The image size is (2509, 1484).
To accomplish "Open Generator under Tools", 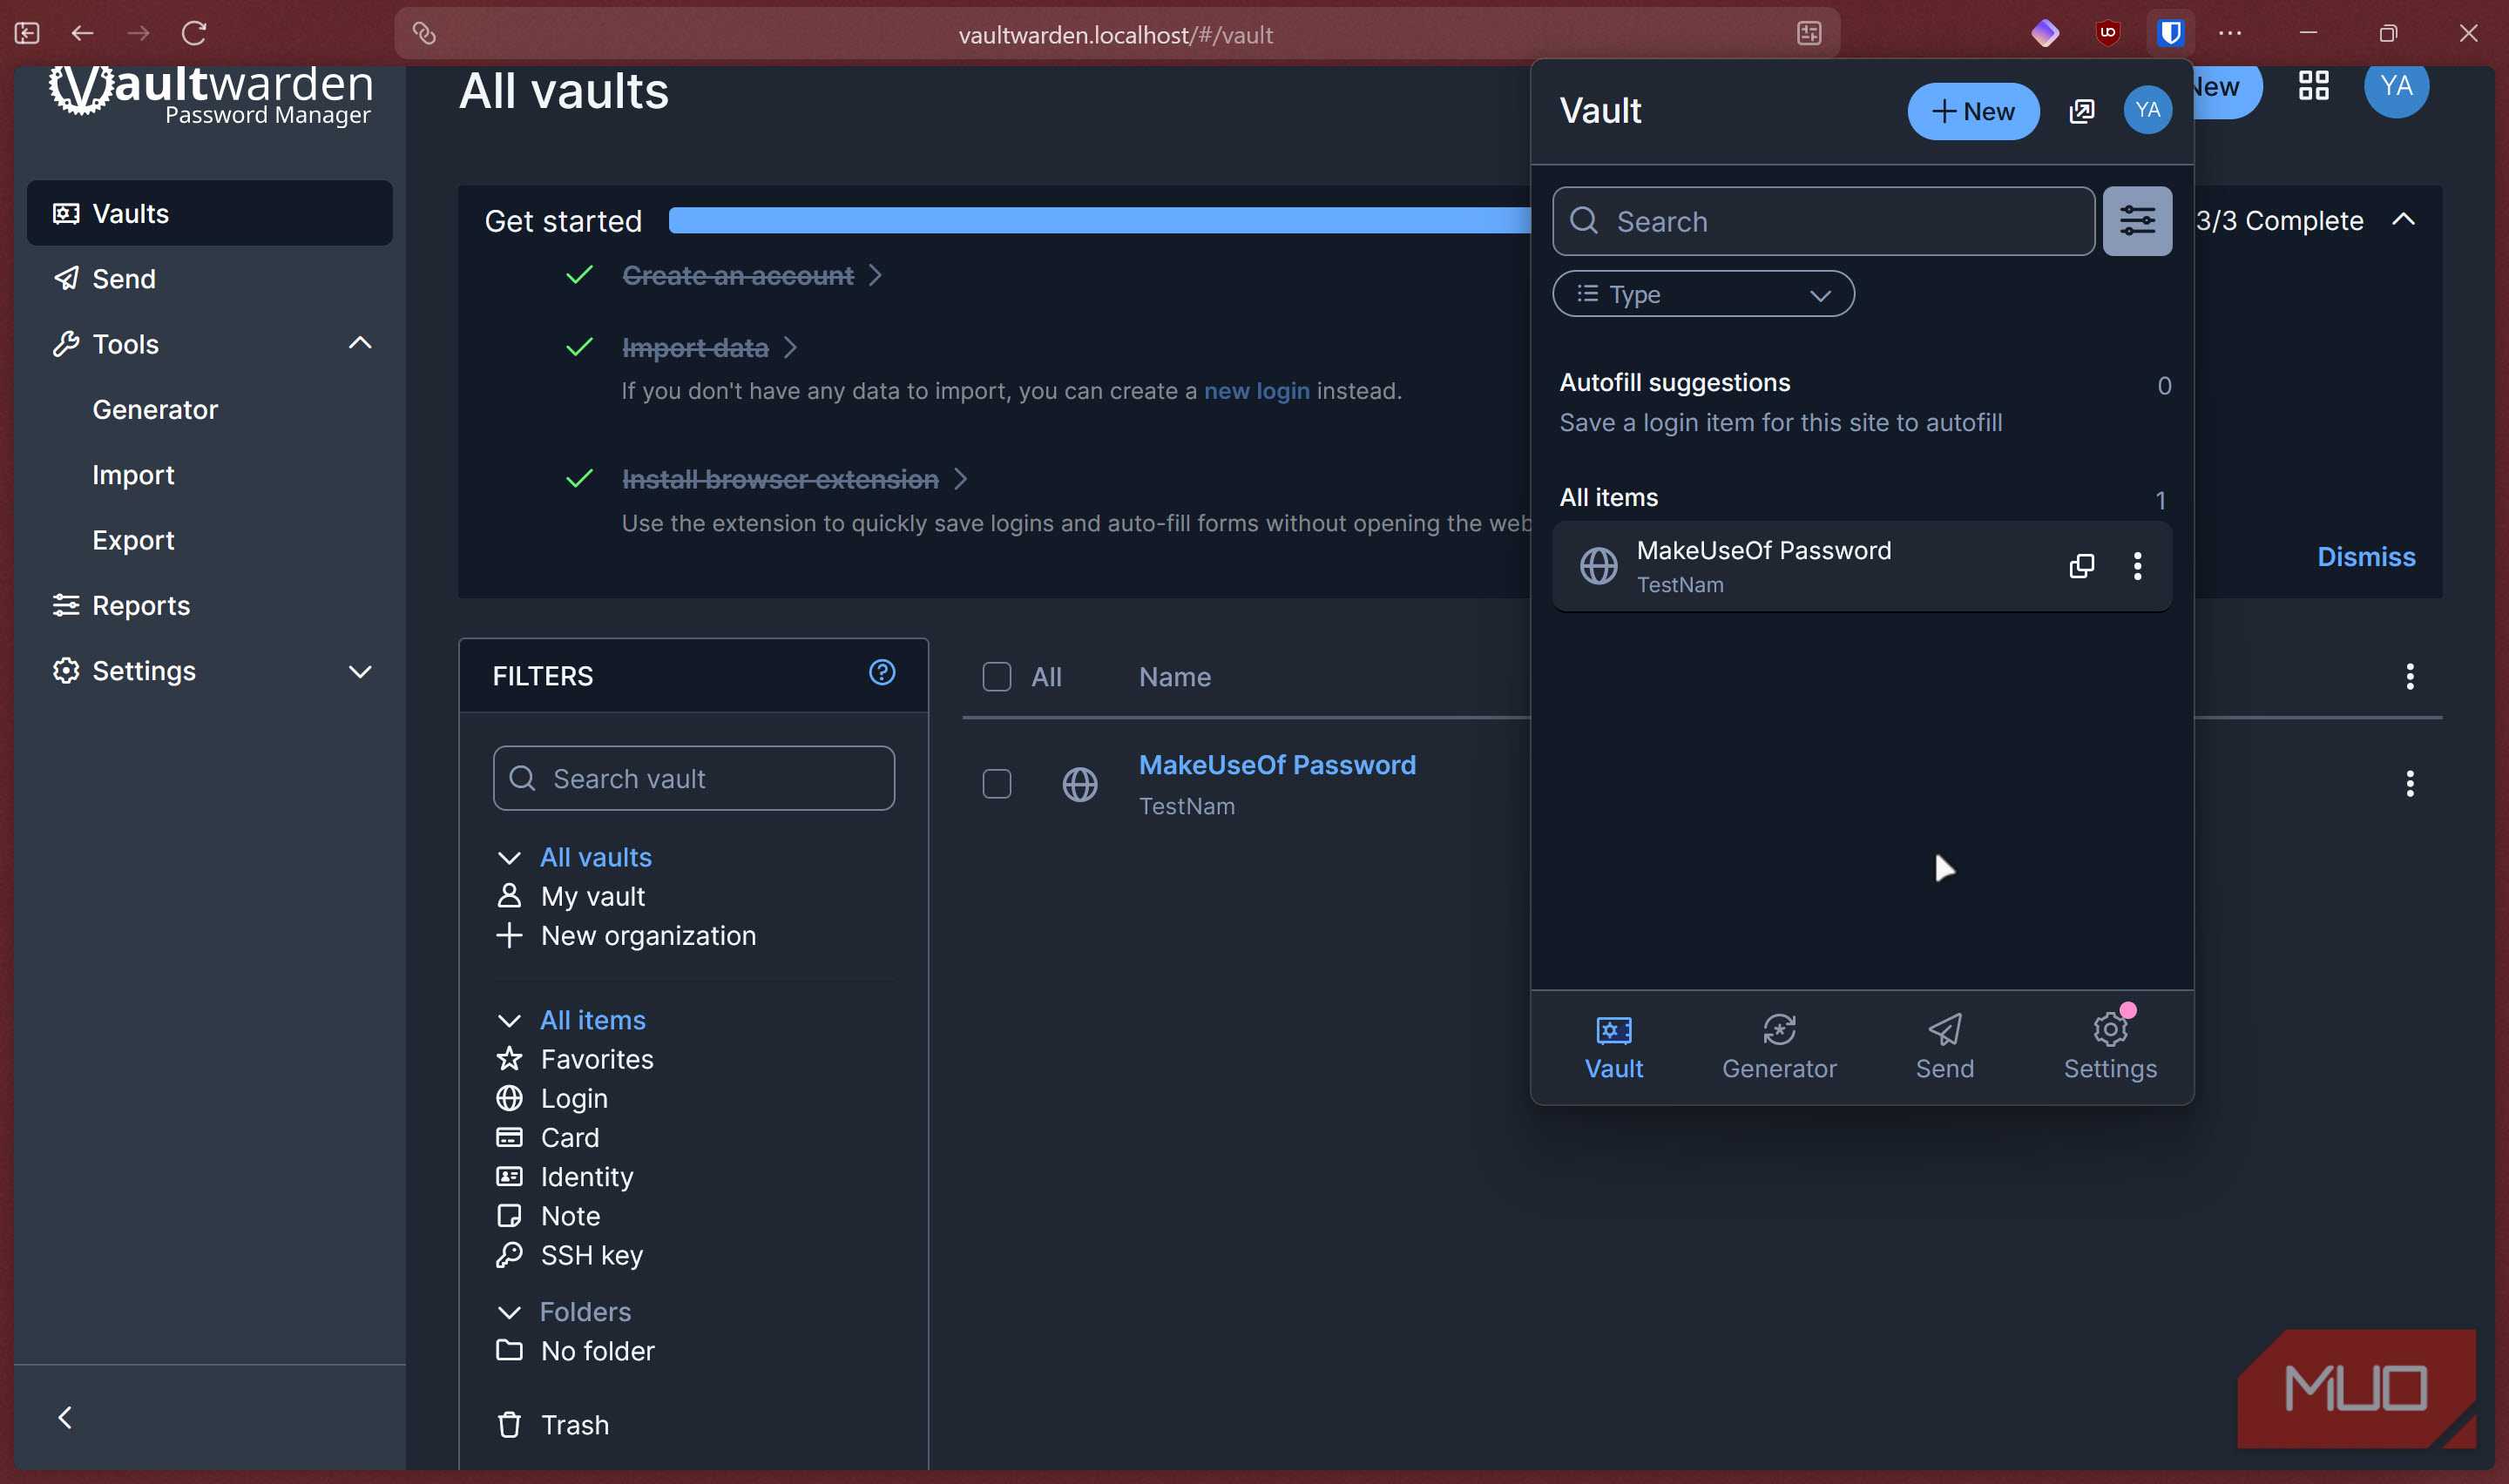I will (155, 409).
